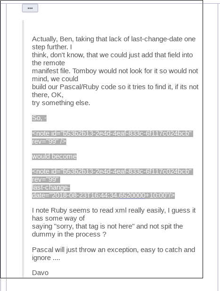Click the gray vertical quote bar

pos(23,148)
